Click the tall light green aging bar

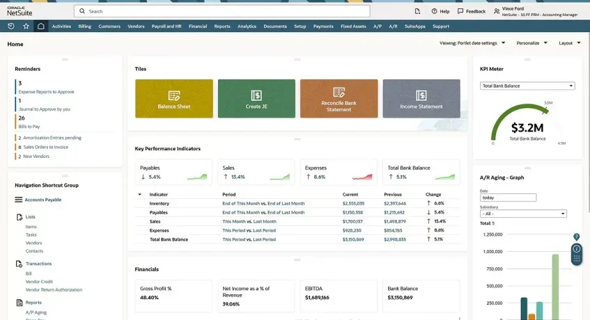pos(555,287)
